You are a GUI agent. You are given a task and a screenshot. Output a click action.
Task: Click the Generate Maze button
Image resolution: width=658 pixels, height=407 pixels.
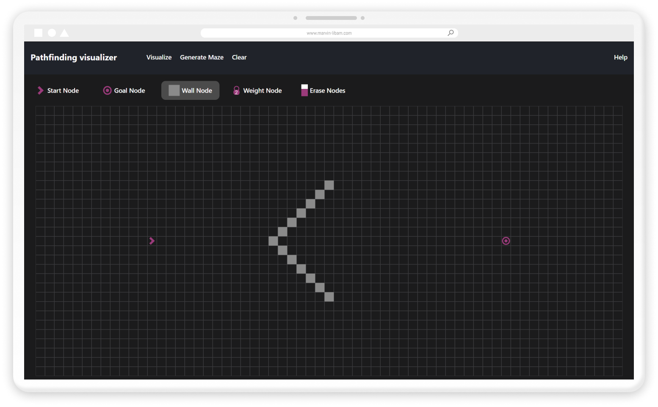click(202, 57)
